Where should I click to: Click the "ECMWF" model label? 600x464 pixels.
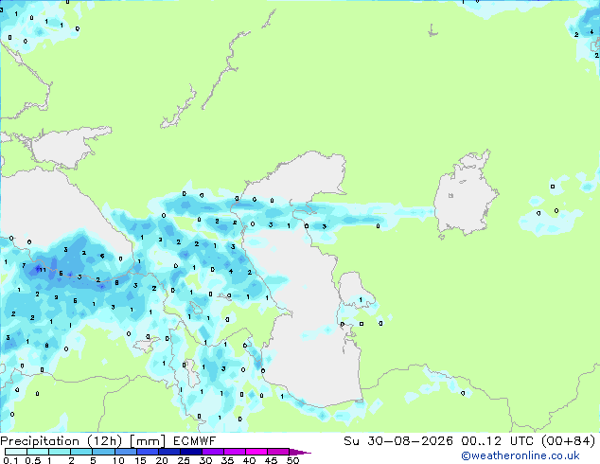click(194, 441)
